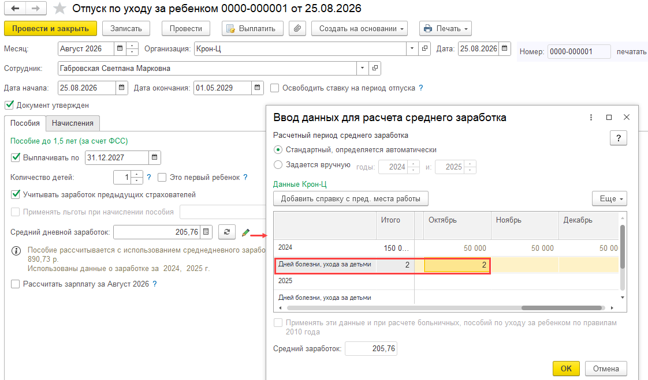Image resolution: width=648 pixels, height=380 pixels.
Task: Select the Октябь sick days cell with 2
Action: pyautogui.click(x=457, y=265)
